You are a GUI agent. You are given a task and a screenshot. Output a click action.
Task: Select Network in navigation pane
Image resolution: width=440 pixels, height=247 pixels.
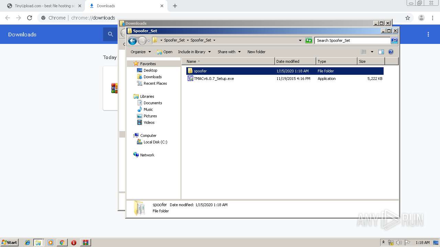[x=147, y=155]
